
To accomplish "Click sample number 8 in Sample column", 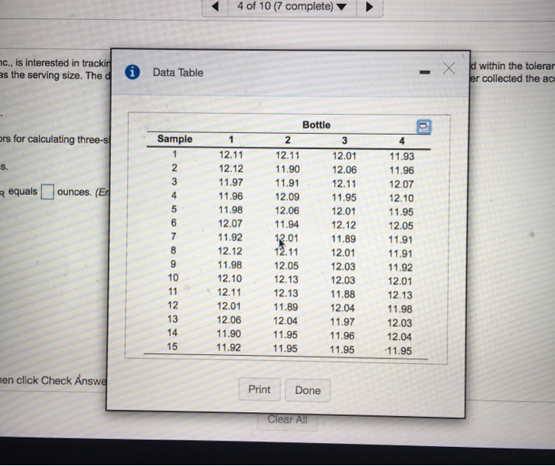I will [x=174, y=250].
